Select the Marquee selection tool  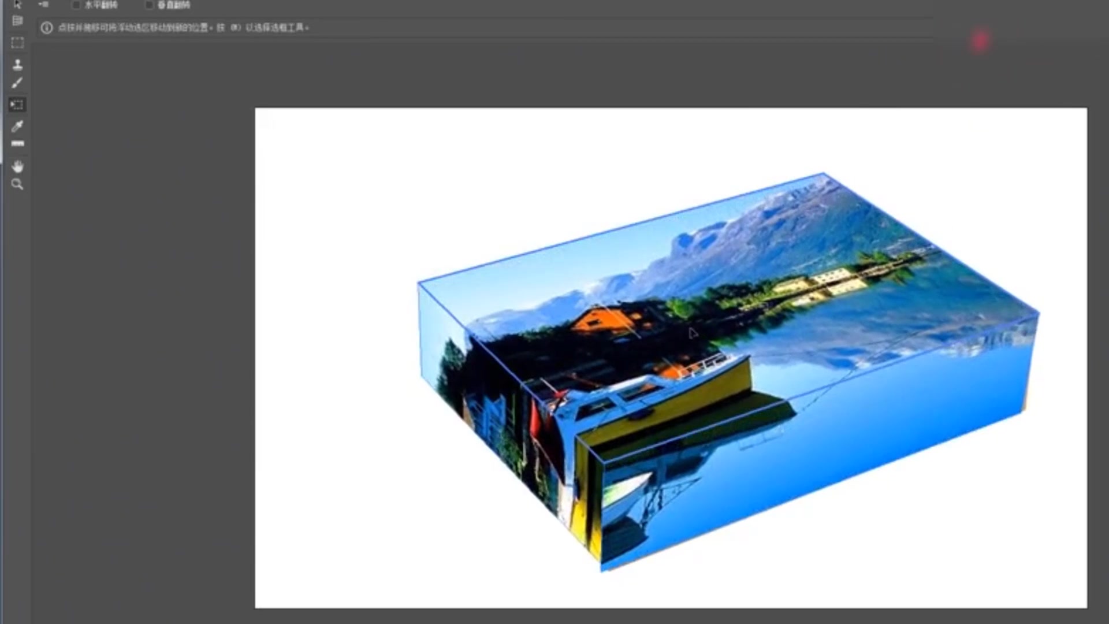tap(17, 43)
